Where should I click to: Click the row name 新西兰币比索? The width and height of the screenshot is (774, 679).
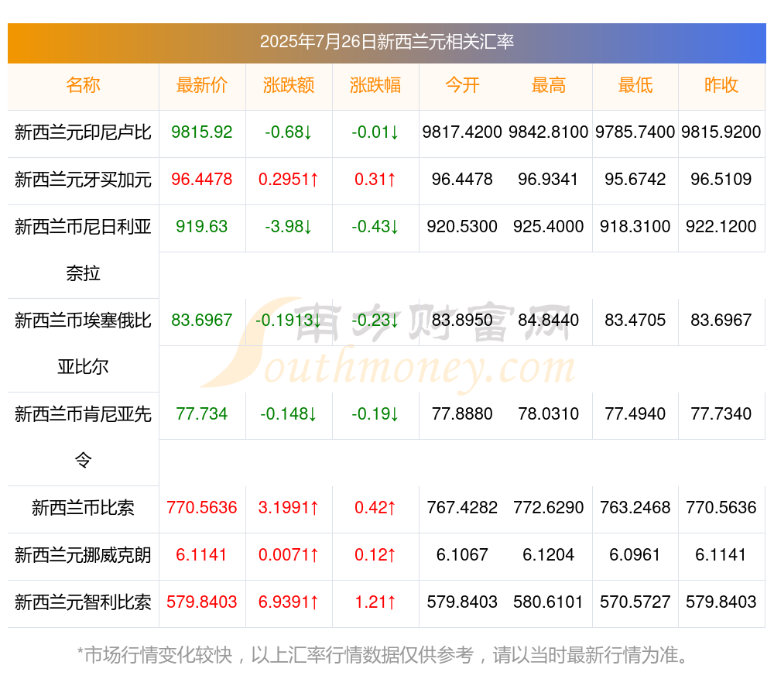(x=83, y=508)
